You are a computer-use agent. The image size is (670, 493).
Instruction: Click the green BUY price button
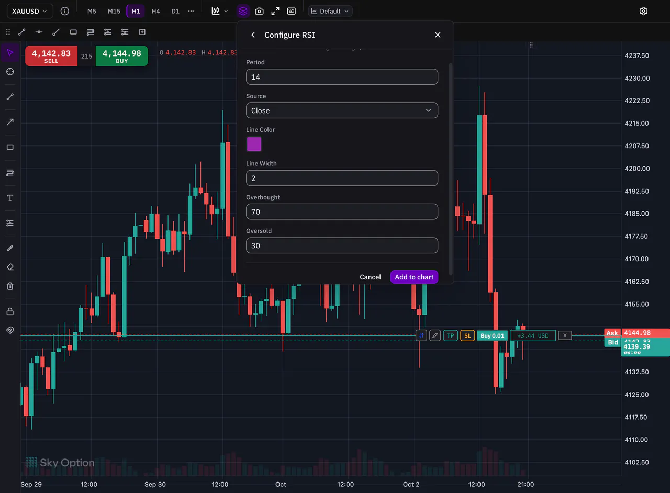(x=122, y=56)
